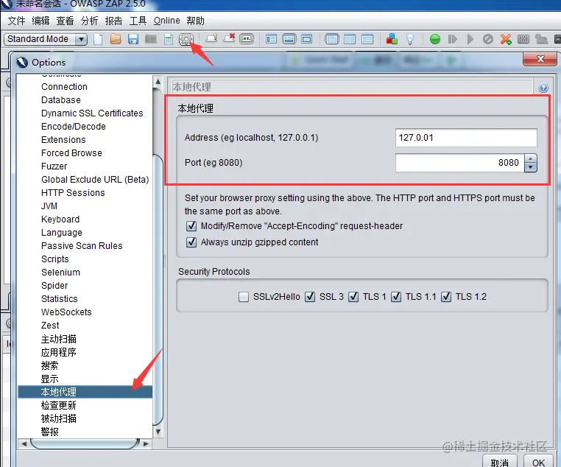Uncheck the TLS 1 protocol checkbox
This screenshot has height=467, width=561.
tap(353, 297)
